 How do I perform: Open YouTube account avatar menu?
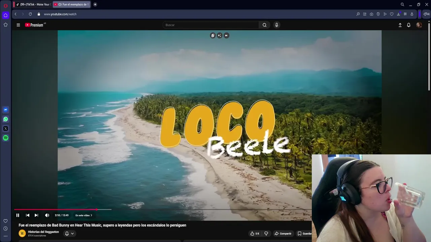pyautogui.click(x=419, y=25)
